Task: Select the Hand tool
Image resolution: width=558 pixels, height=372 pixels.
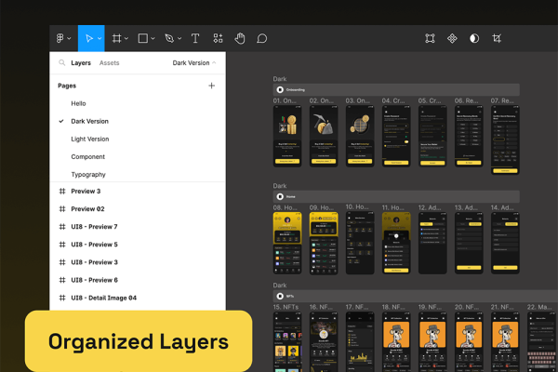Action: point(240,38)
